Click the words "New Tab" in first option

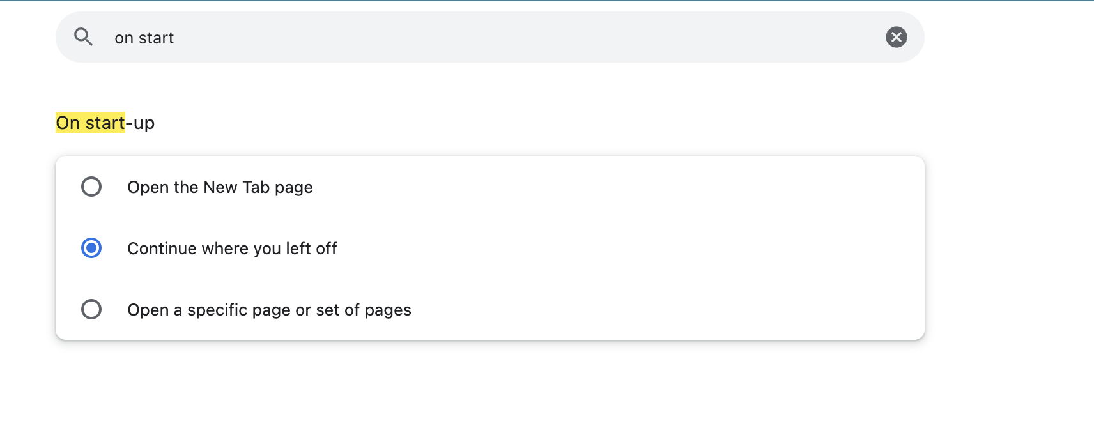(x=236, y=187)
